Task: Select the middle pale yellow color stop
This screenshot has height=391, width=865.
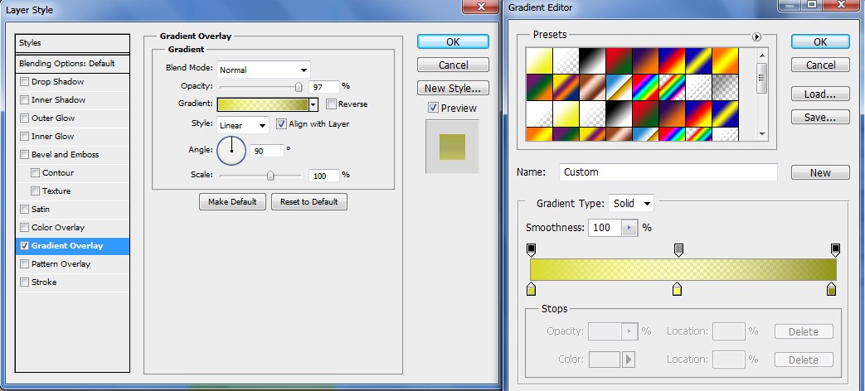Action: click(x=677, y=289)
